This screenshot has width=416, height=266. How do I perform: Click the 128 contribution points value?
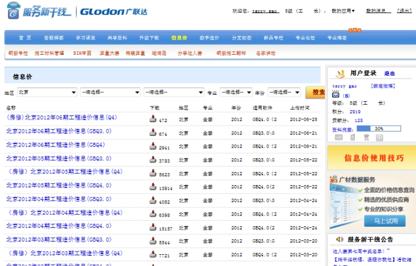click(359, 120)
